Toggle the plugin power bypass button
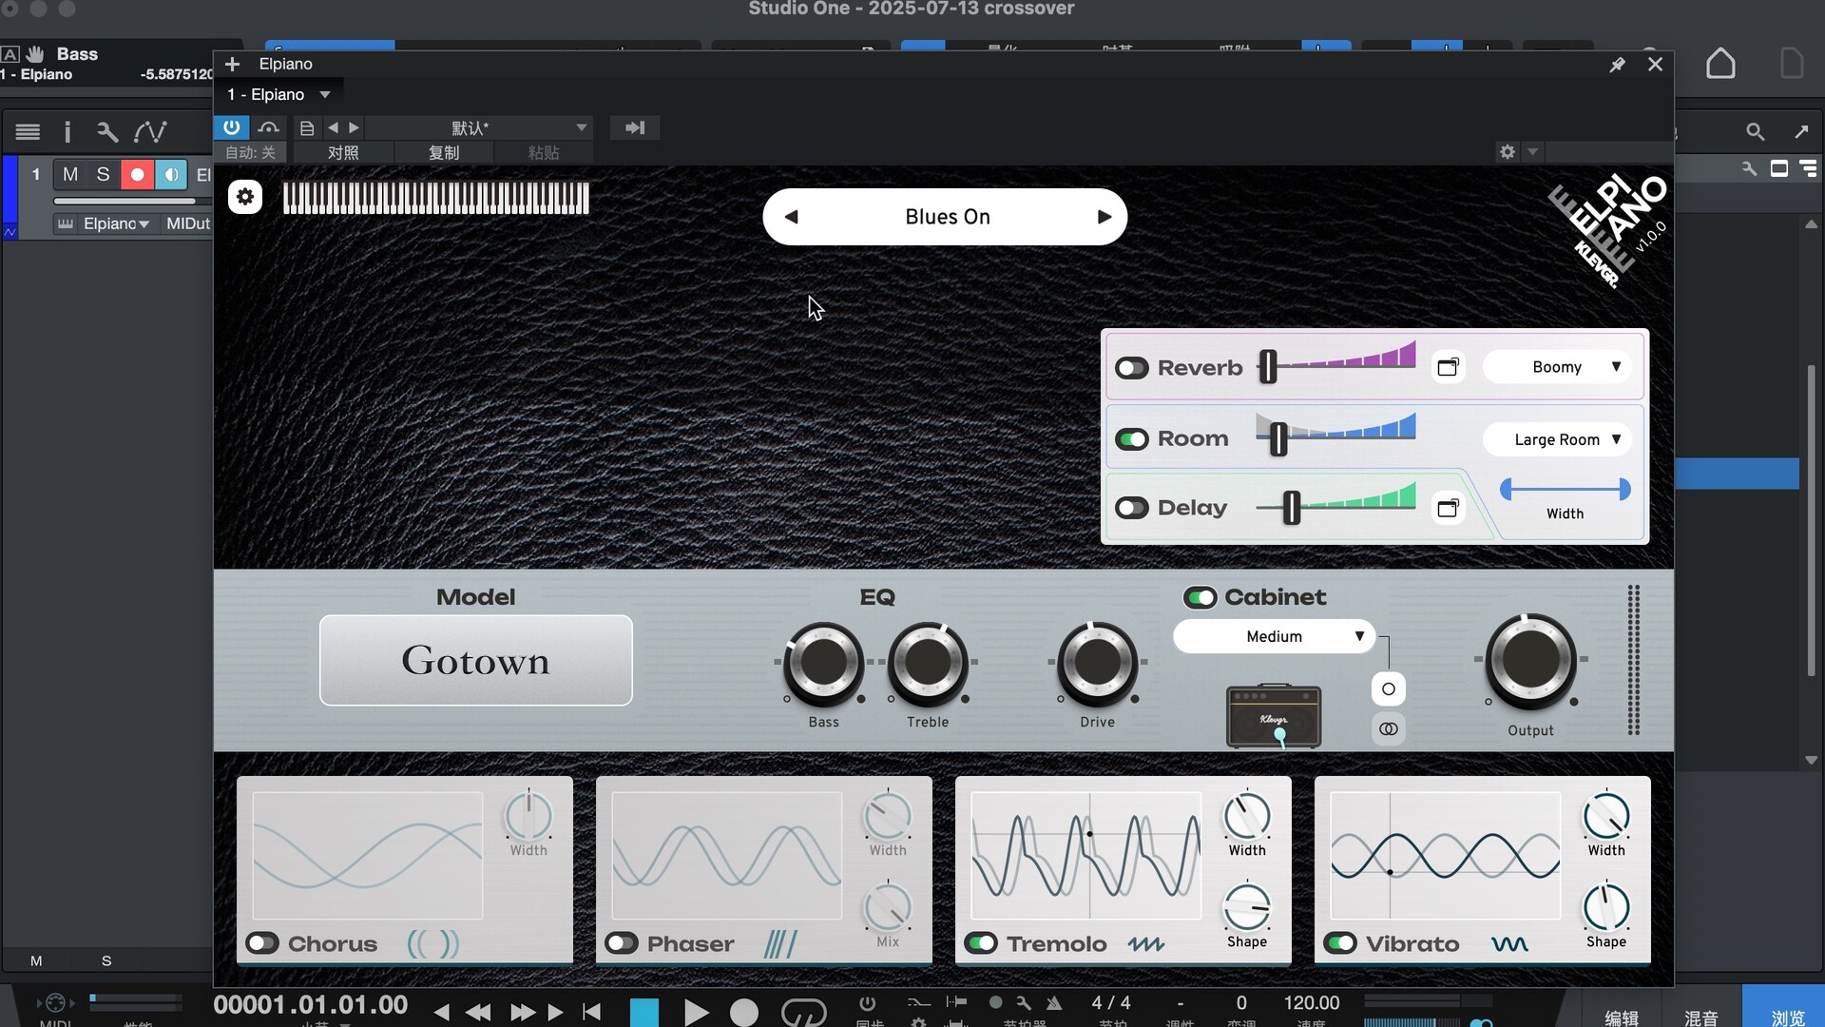Screen dimensions: 1825x1027 point(231,126)
